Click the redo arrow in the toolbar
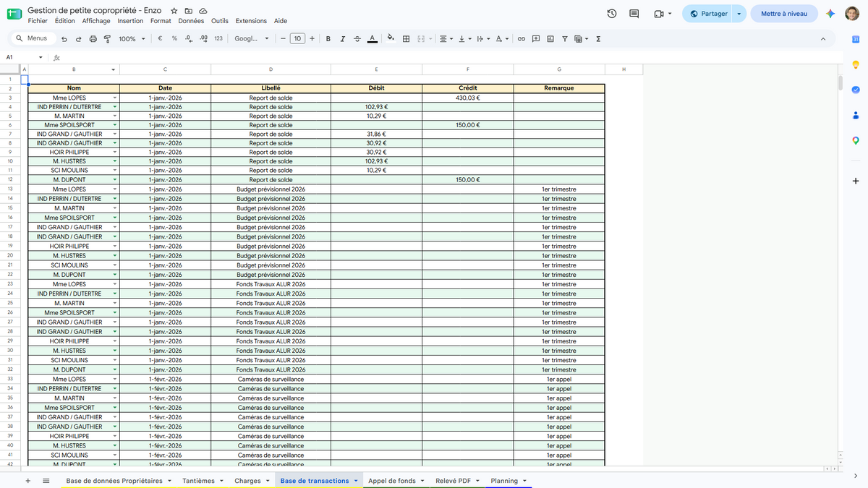This screenshot has height=488, width=868. 78,39
